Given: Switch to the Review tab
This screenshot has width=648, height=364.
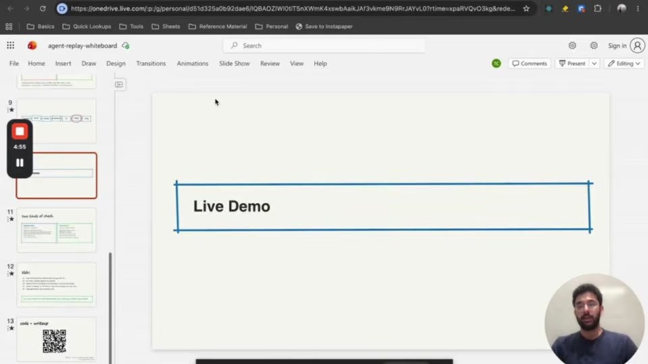Looking at the screenshot, I should [270, 63].
